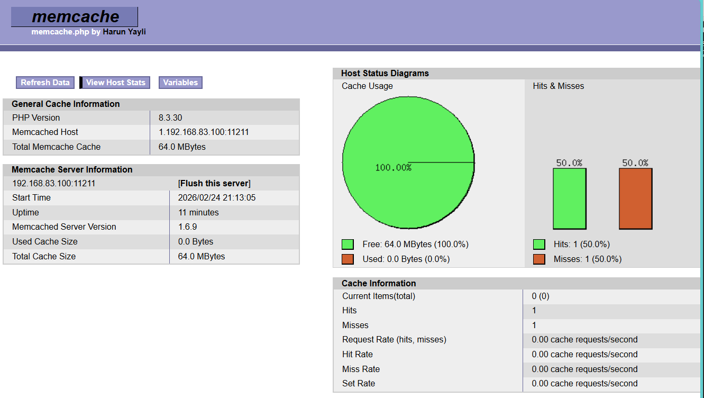The height and width of the screenshot is (398, 704).
Task: Click the 100.00% label in pie chart
Action: tap(393, 168)
